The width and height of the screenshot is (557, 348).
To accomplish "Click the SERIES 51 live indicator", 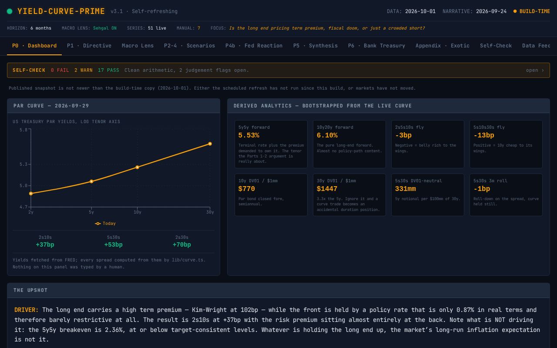I will [147, 28].
